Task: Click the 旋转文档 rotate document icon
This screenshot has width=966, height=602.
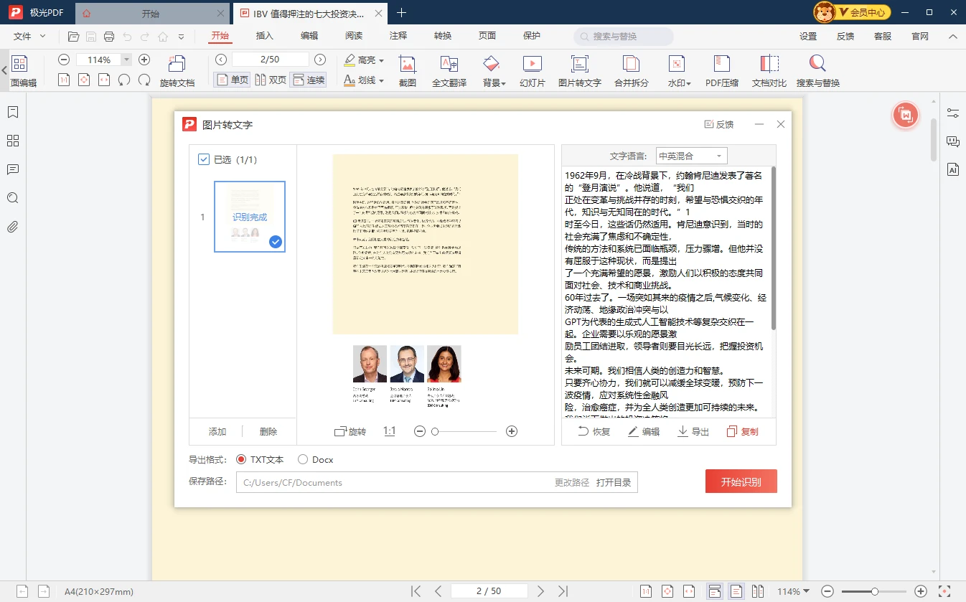Action: pos(177,71)
